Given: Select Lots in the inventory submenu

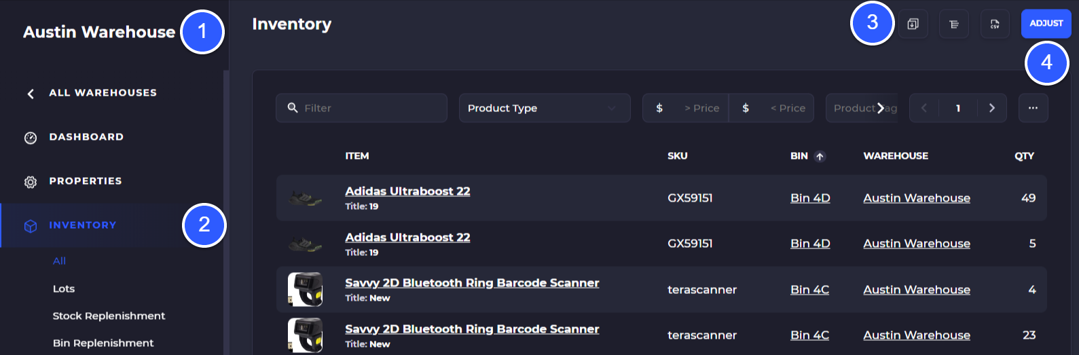Looking at the screenshot, I should click(64, 288).
